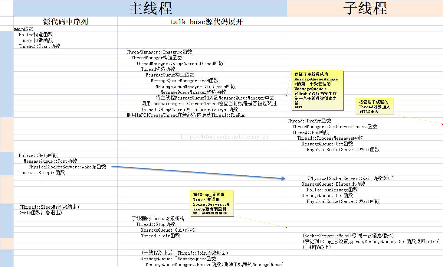Select the yellow note about 将fStop_设置成True
This screenshot has height=267, width=443.
click(x=212, y=204)
